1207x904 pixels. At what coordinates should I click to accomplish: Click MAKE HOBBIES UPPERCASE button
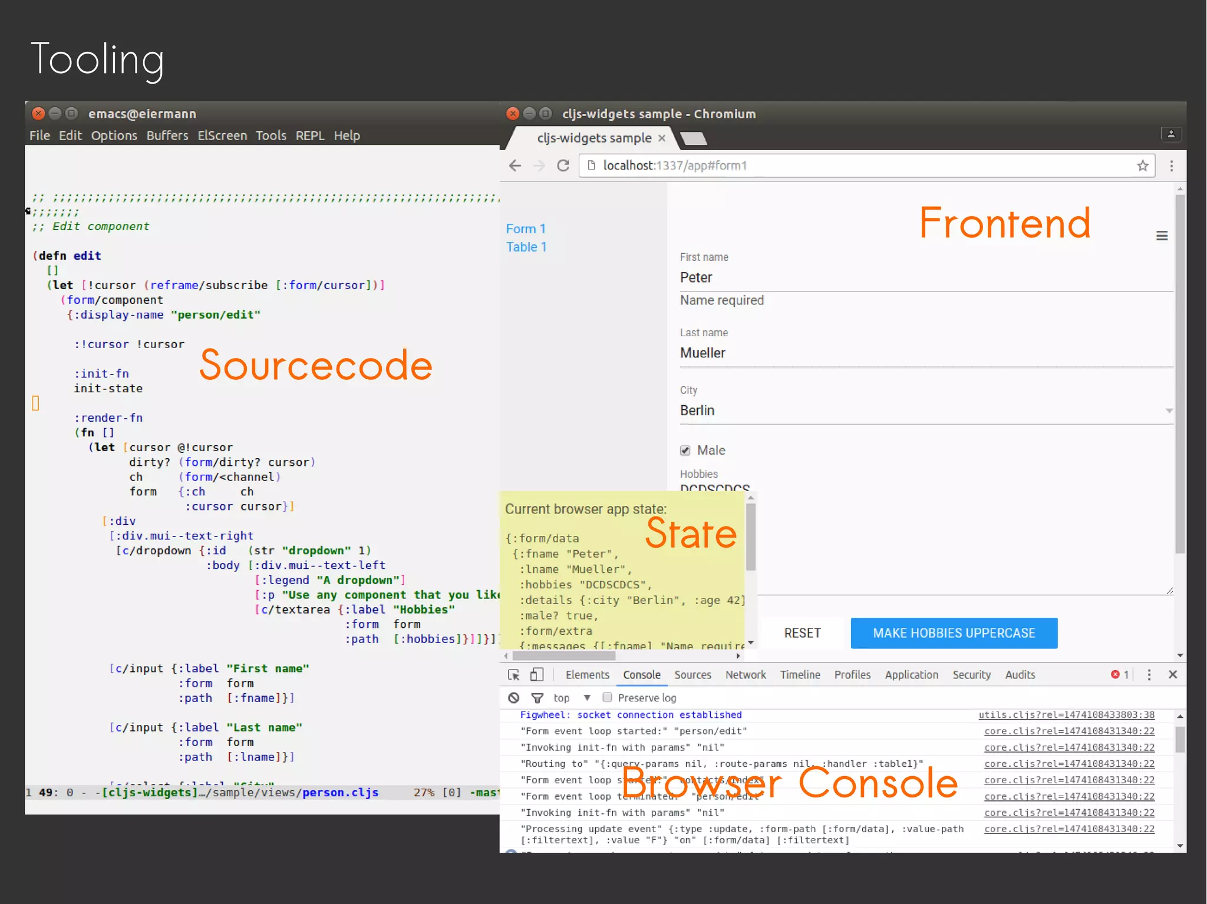[x=954, y=633]
